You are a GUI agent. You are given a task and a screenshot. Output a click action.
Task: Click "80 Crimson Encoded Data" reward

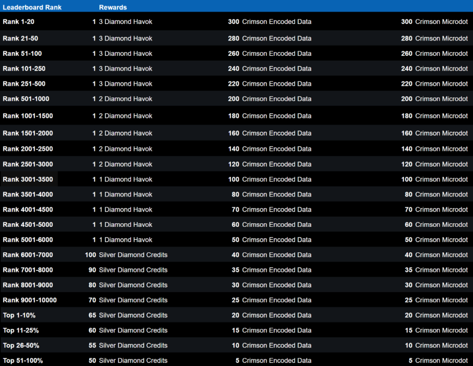coord(272,195)
